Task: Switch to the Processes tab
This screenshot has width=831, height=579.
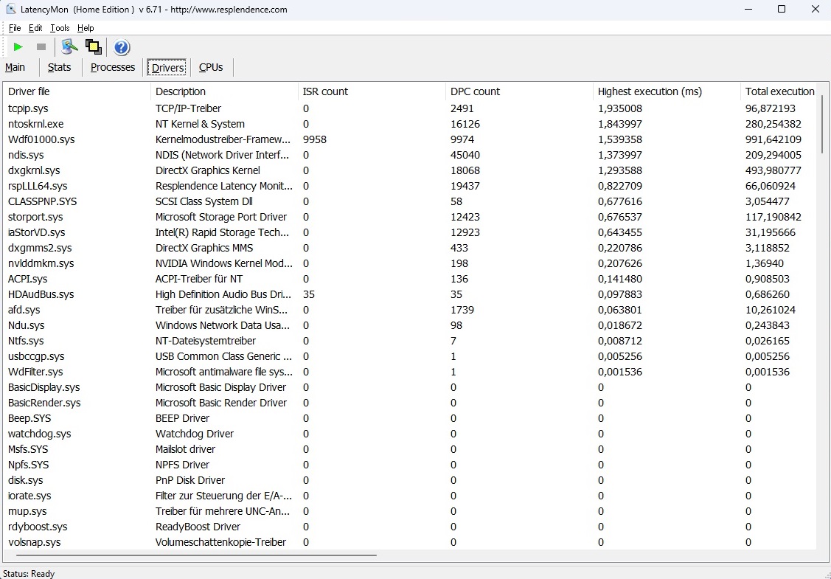Action: coord(113,67)
